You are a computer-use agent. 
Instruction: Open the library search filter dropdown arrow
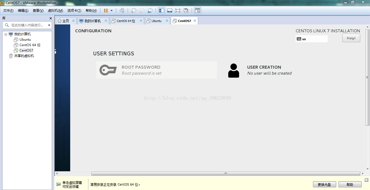click(x=49, y=25)
